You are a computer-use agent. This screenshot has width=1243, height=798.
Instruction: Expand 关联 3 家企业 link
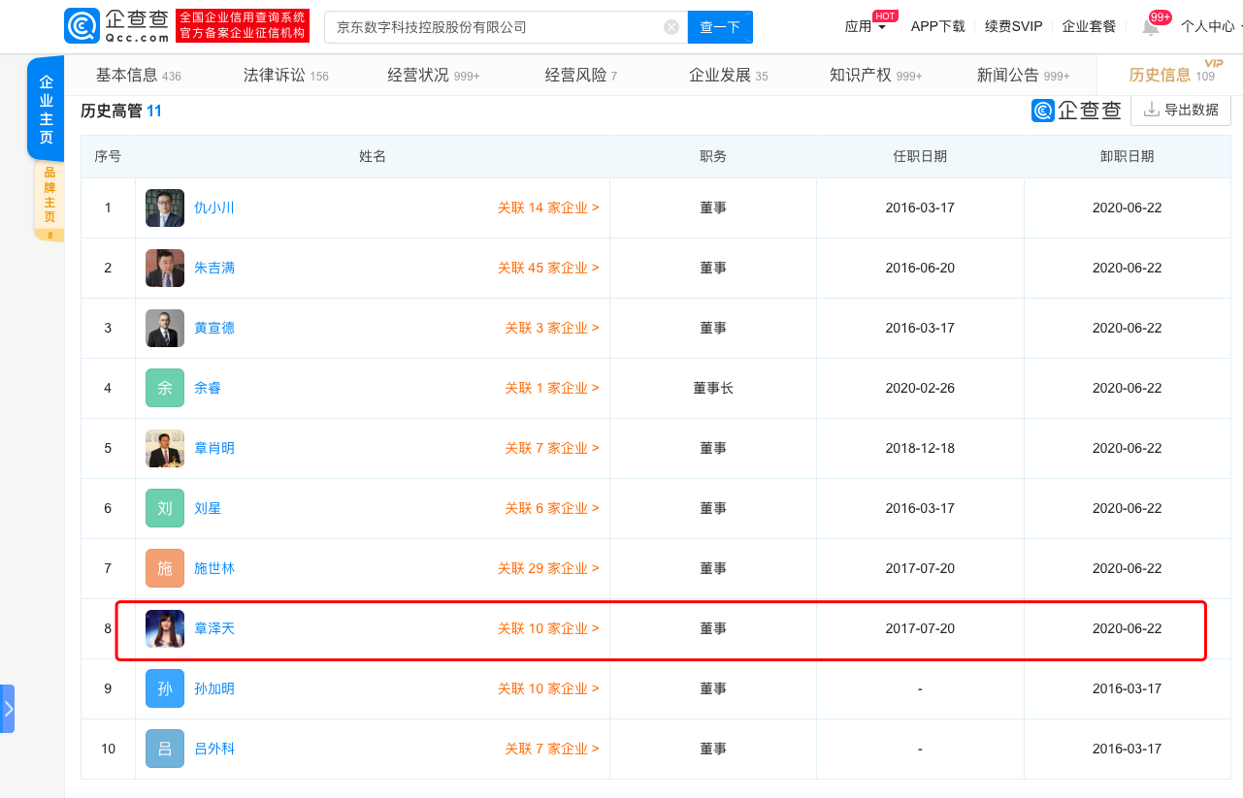point(552,328)
